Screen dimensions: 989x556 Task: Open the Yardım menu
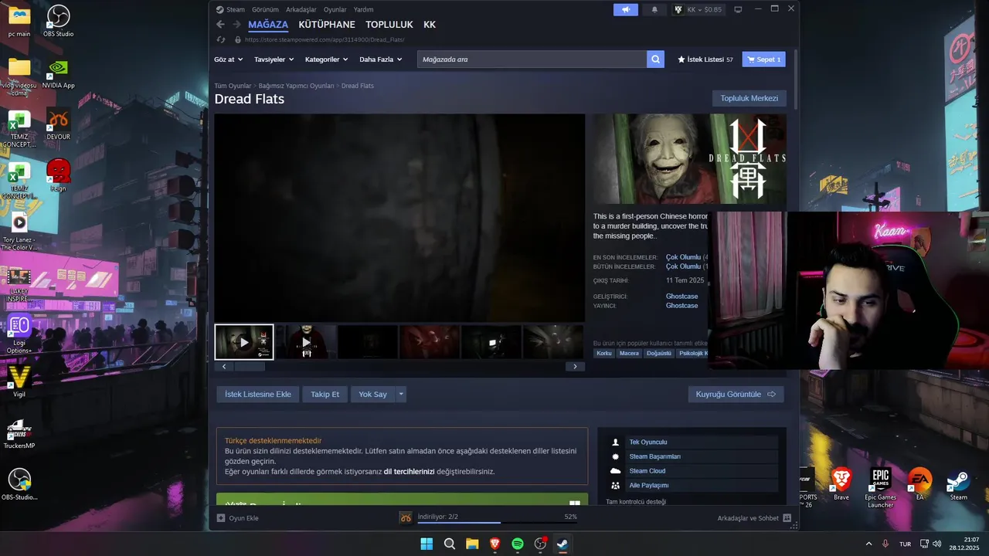tap(363, 9)
